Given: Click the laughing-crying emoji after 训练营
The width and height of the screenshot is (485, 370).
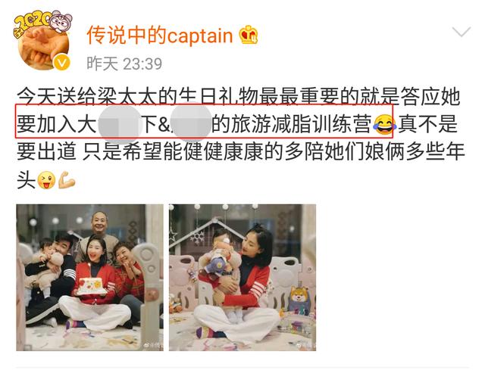Looking at the screenshot, I should point(384,124).
